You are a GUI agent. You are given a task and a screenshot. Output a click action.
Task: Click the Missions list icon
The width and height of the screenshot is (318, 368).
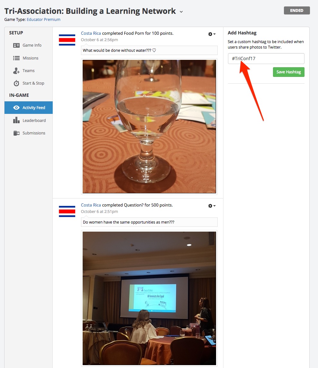[x=16, y=58]
